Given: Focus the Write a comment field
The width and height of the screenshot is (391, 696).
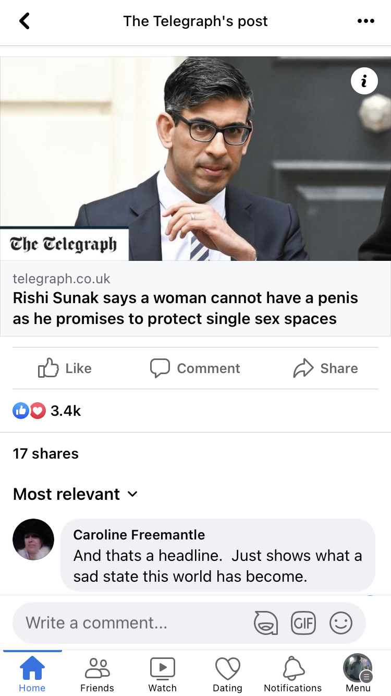Looking at the screenshot, I should [x=130, y=623].
